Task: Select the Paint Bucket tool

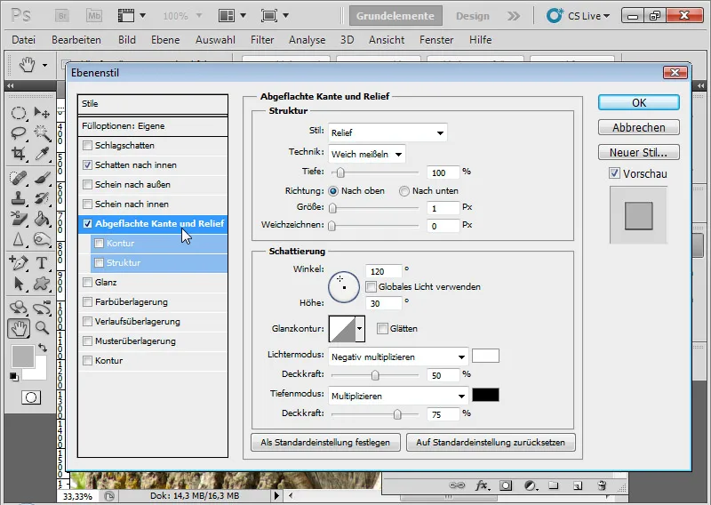Action: [42, 219]
